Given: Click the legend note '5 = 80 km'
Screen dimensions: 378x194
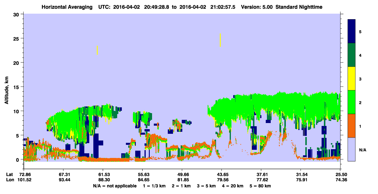Looking at the screenshot, I should (261, 186).
